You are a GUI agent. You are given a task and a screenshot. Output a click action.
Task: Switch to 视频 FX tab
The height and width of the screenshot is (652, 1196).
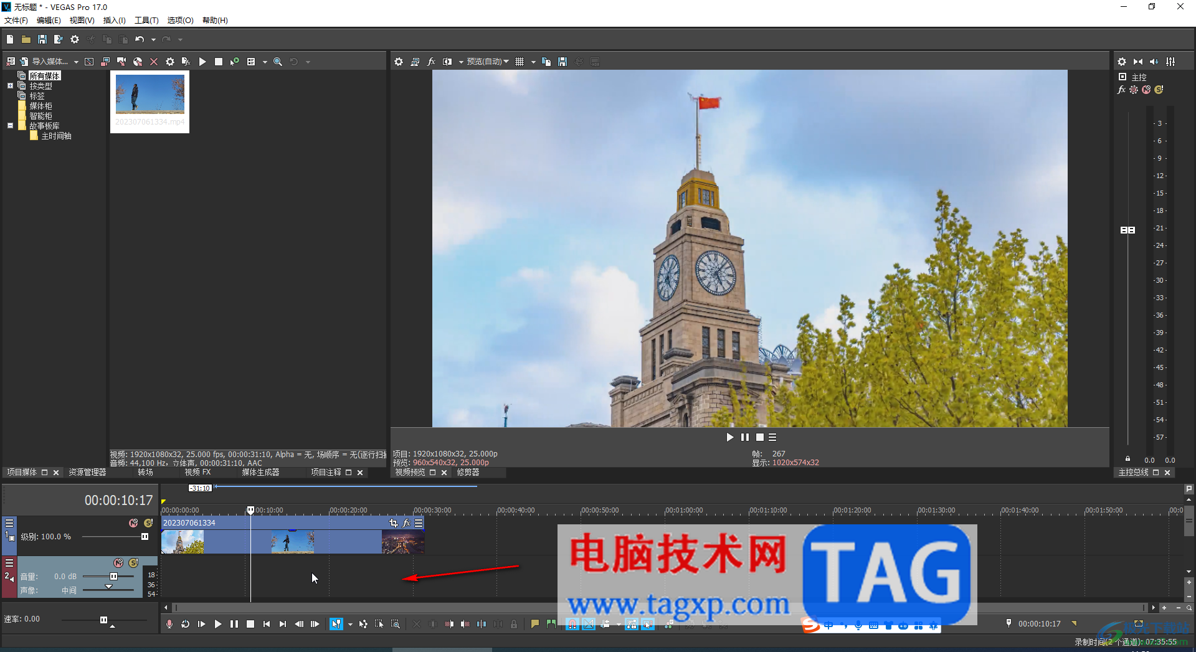pyautogui.click(x=197, y=473)
